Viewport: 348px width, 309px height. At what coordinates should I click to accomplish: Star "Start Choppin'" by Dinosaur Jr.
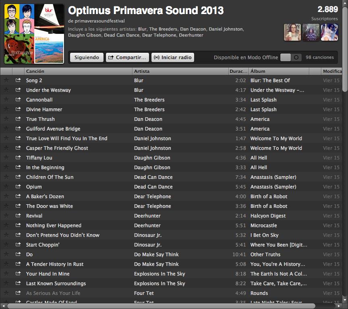point(6,245)
